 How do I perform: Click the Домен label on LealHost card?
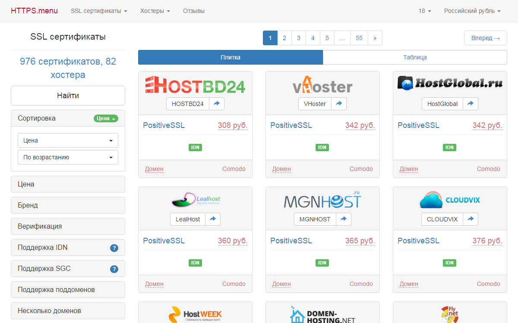[x=154, y=284]
